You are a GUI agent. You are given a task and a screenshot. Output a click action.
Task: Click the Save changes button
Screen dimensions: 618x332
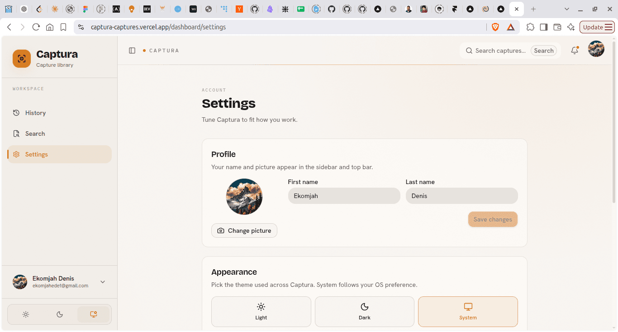(x=493, y=219)
